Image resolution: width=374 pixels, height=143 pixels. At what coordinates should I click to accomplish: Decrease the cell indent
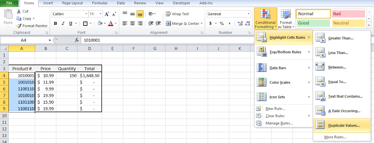coord(151,23)
